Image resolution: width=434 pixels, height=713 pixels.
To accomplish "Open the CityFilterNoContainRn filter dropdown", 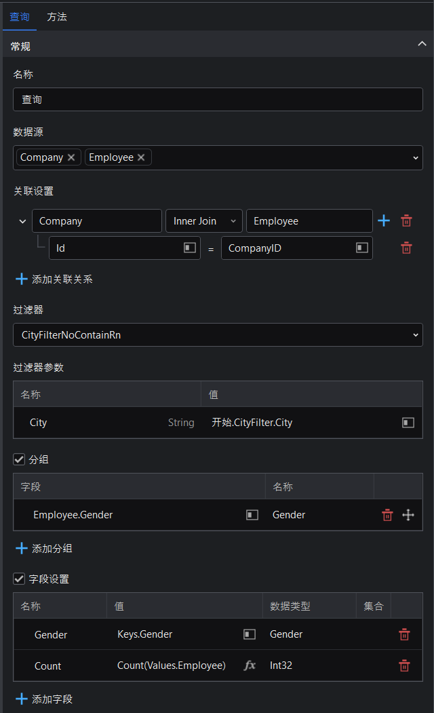I will [218, 335].
